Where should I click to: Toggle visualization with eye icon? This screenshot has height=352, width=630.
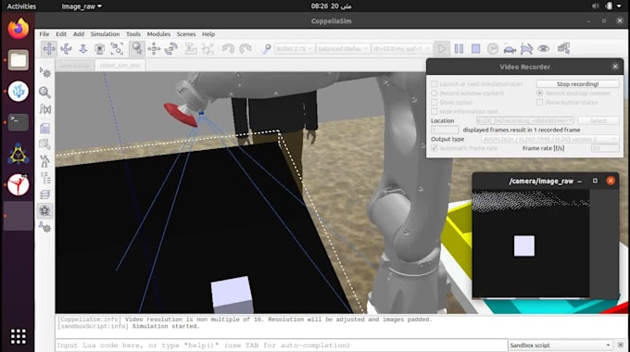[x=544, y=48]
